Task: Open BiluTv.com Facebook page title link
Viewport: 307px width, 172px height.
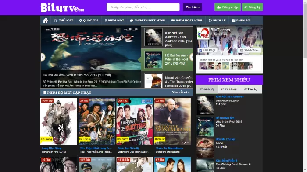Action: point(220,30)
